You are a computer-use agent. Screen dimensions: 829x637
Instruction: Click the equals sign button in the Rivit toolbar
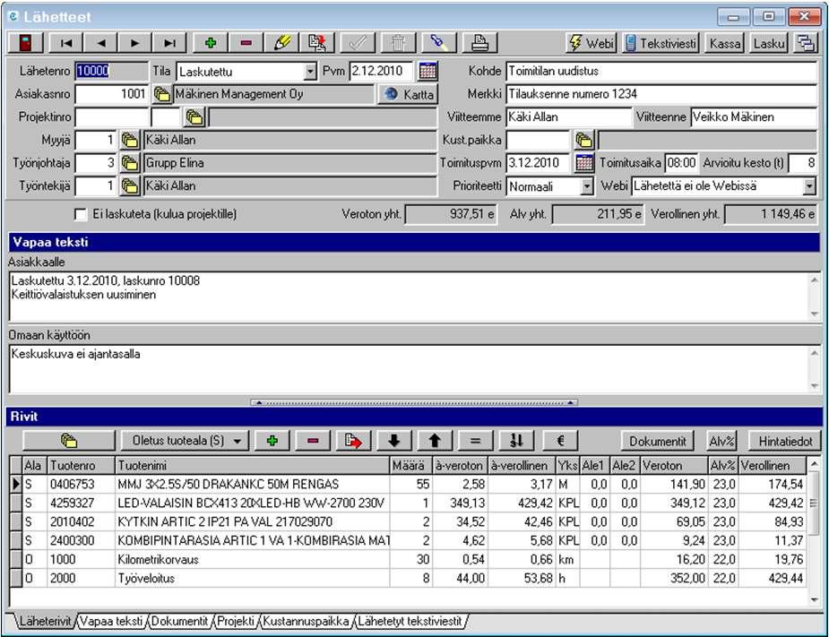point(475,441)
